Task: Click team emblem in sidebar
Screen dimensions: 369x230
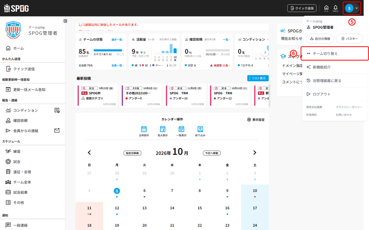Action: pyautogui.click(x=13, y=30)
